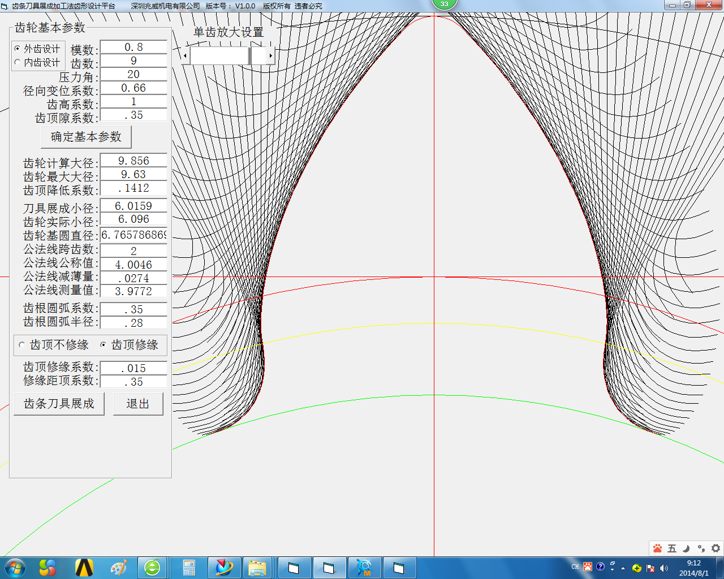This screenshot has width=724, height=579.
Task: Open the Paint palette icon in taskbar
Action: pos(119,568)
